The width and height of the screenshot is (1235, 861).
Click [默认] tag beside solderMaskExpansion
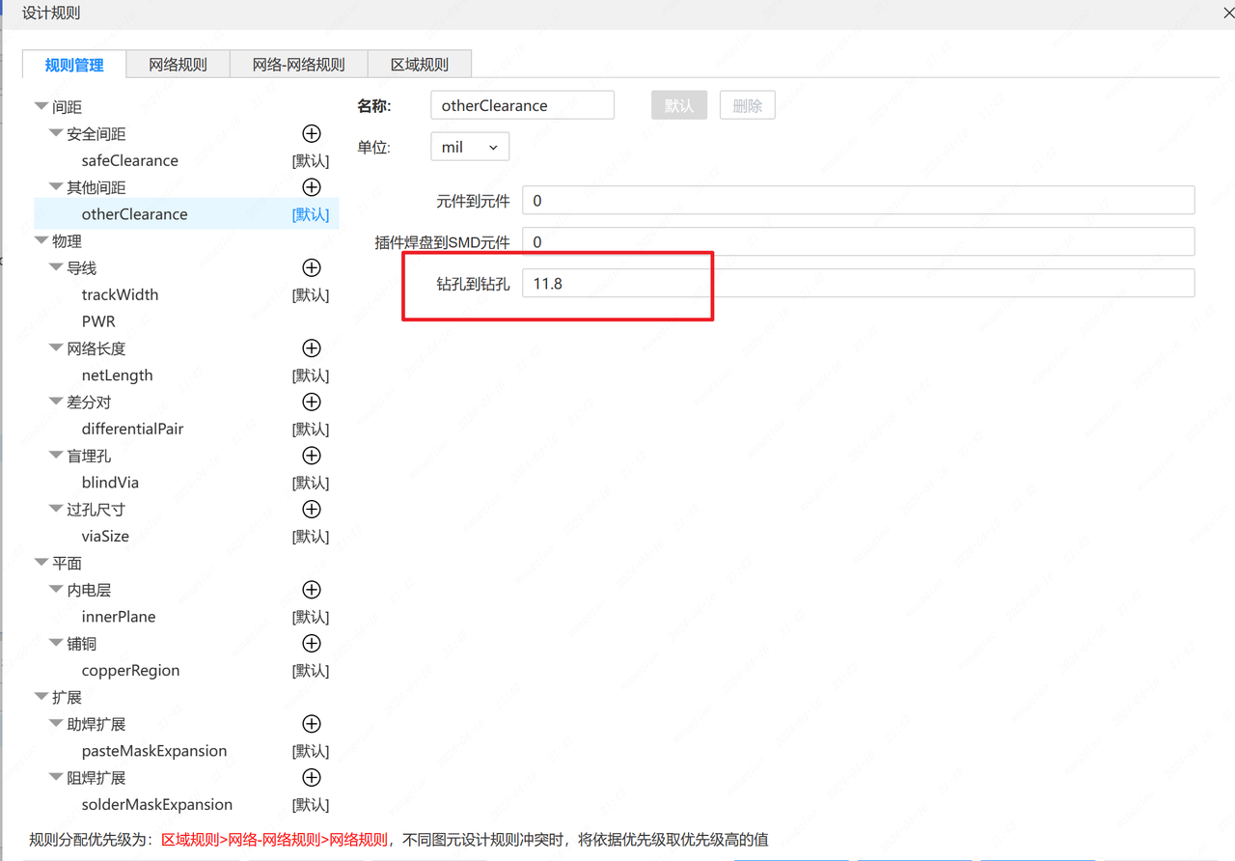click(x=311, y=805)
